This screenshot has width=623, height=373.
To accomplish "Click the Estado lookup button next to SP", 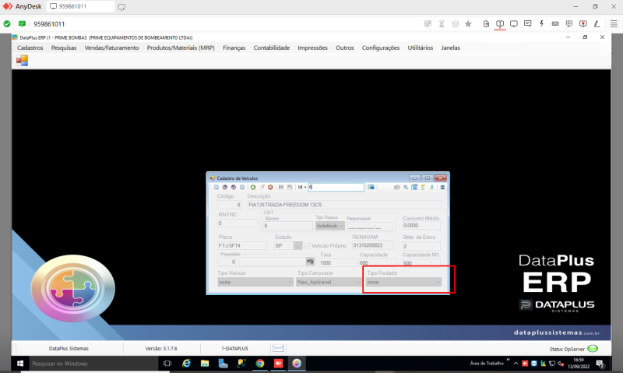I will [298, 245].
